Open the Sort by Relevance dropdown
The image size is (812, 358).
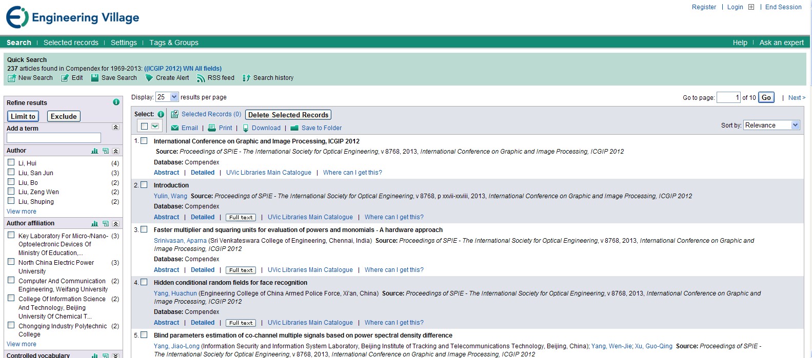771,125
